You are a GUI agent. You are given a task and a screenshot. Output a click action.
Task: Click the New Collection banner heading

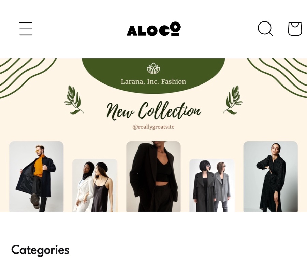click(154, 110)
